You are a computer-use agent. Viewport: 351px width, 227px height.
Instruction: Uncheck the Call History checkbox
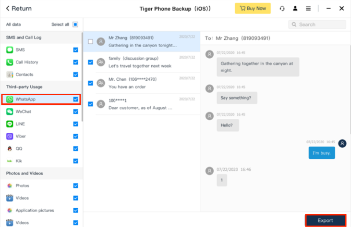point(76,62)
